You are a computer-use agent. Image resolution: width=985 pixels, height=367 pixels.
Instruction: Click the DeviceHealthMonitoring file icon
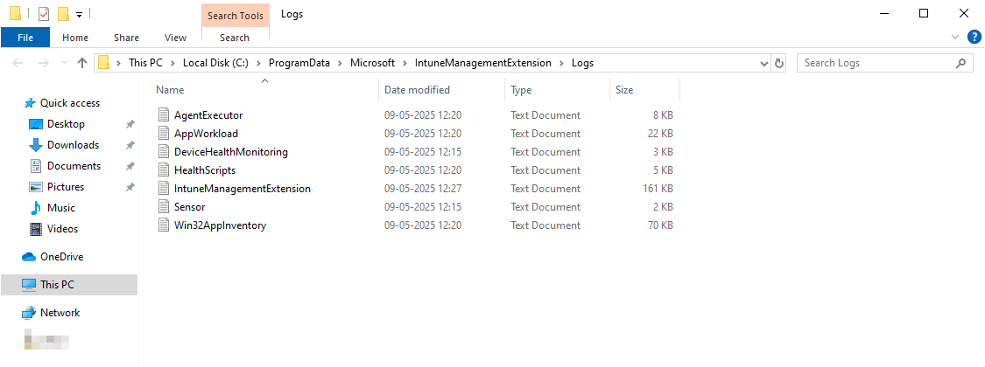click(x=164, y=151)
